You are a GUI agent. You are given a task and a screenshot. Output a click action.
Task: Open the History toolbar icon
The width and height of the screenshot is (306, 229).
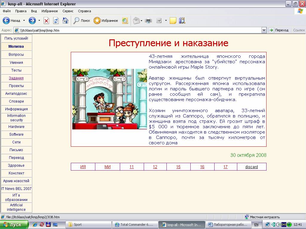click(x=125, y=21)
